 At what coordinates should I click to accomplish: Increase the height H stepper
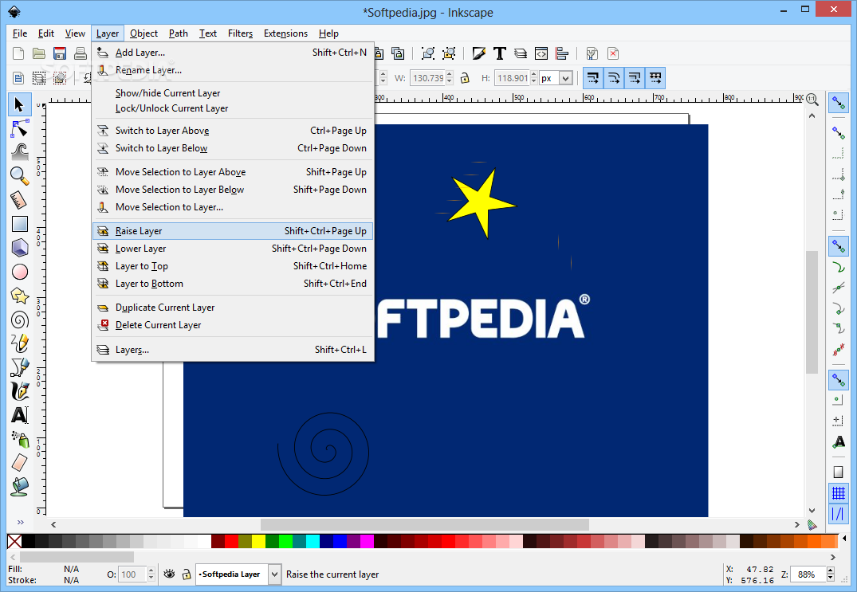click(x=534, y=75)
